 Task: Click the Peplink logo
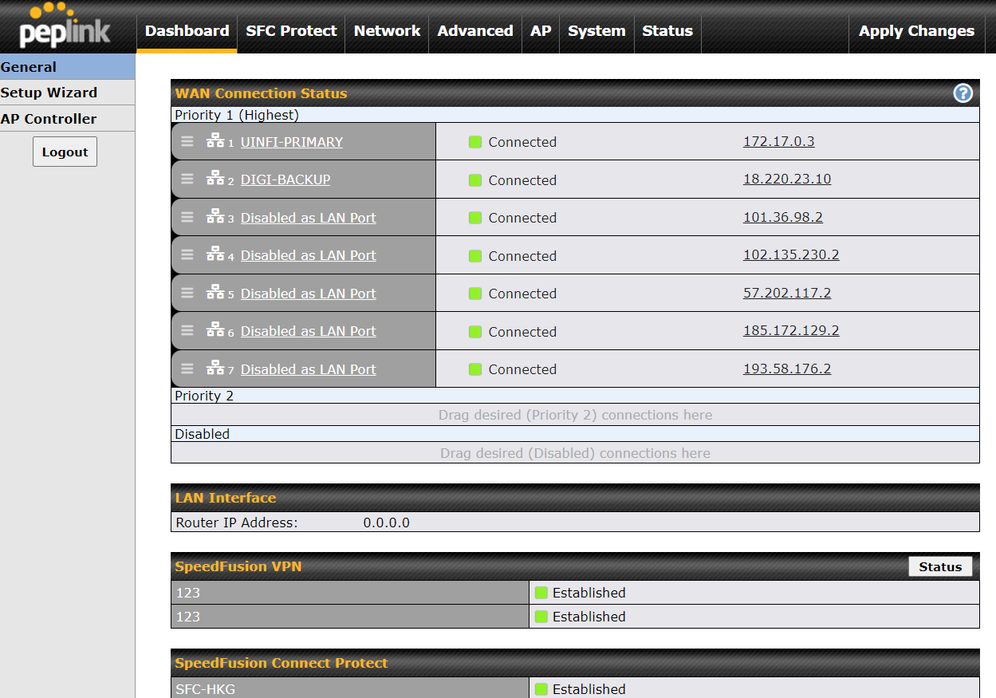65,26
